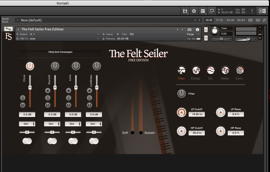Click the HP Reso knob
Viewport: 270px width, 172px height.
(221, 131)
